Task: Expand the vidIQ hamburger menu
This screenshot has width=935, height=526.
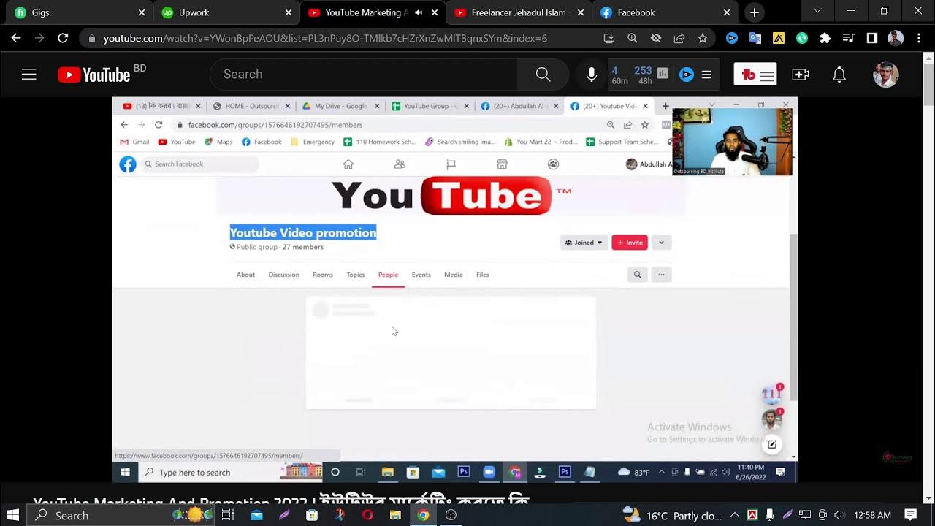Action: click(x=706, y=74)
